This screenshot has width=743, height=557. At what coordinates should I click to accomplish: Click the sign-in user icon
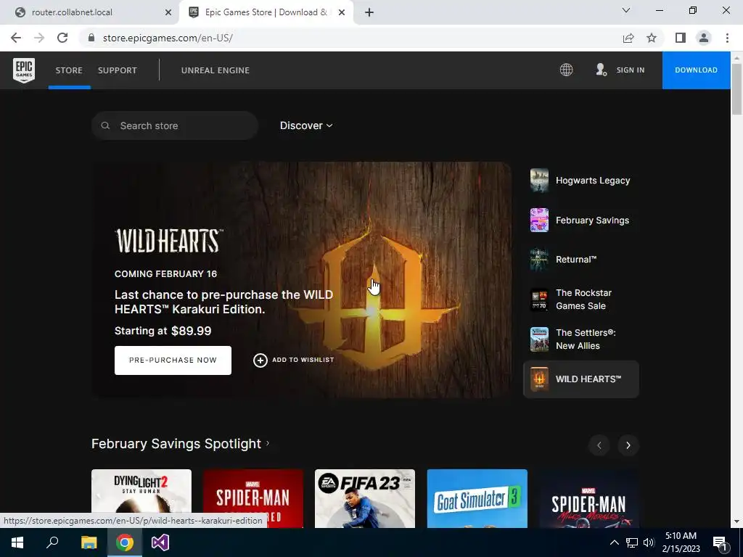point(601,70)
